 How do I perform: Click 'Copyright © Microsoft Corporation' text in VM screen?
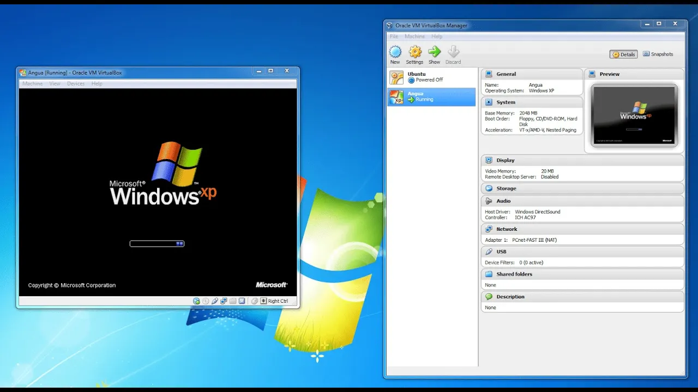click(x=72, y=285)
